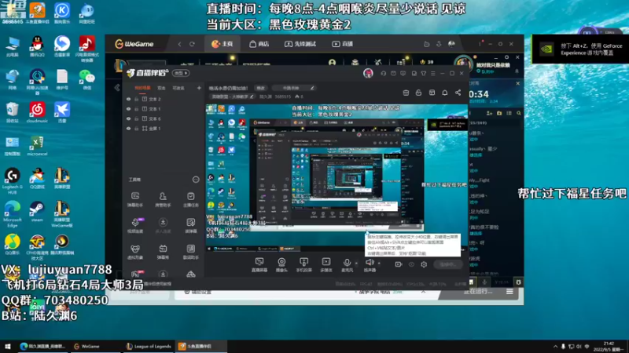The height and width of the screenshot is (353, 629).
Task: Open the WeGame live tab
Action: [x=343, y=44]
